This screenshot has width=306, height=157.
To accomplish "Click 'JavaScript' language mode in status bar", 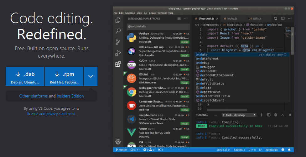I will pyautogui.click(x=272, y=150).
